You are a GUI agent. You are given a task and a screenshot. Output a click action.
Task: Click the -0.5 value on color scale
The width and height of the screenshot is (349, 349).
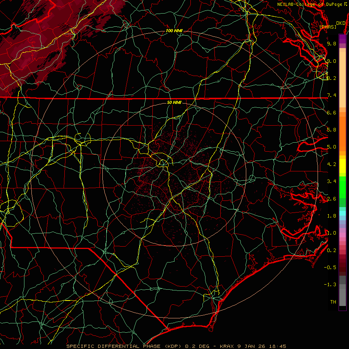click(330, 268)
